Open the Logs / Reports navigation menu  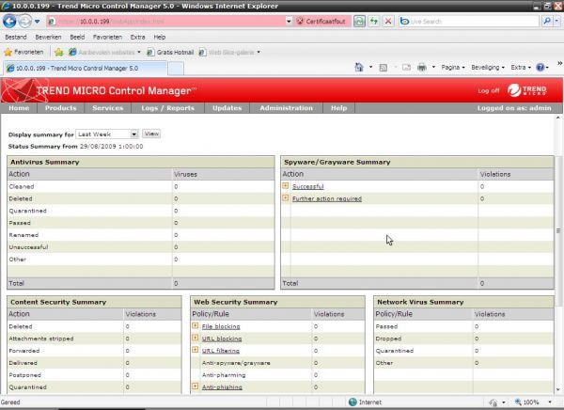click(167, 108)
